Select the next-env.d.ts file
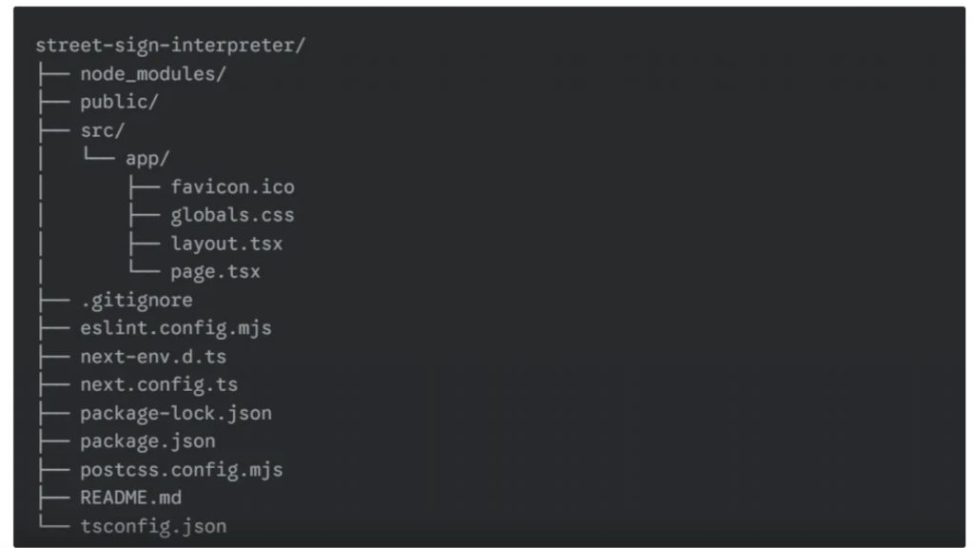 click(x=152, y=357)
